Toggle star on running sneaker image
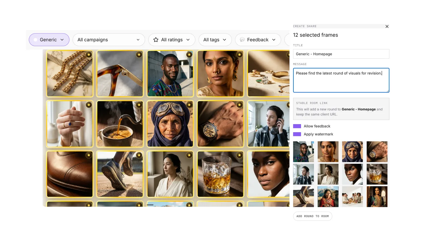 pos(139,155)
